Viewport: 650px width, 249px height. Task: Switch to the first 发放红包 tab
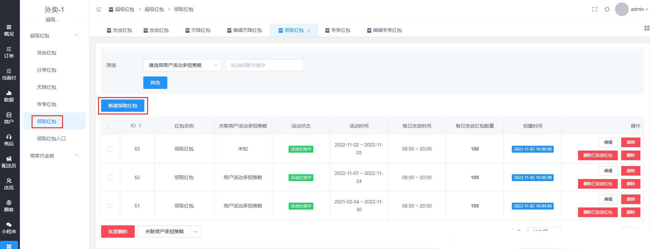119,30
